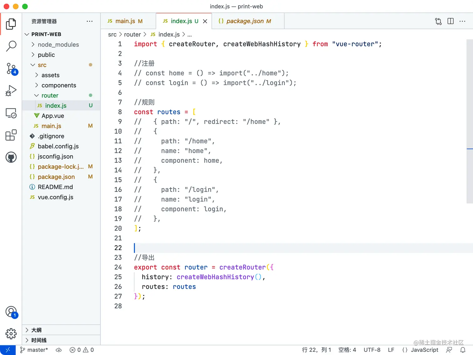Screen dimensions: 473x355
Task: Close the index.js editor tab
Action: tap(205, 21)
